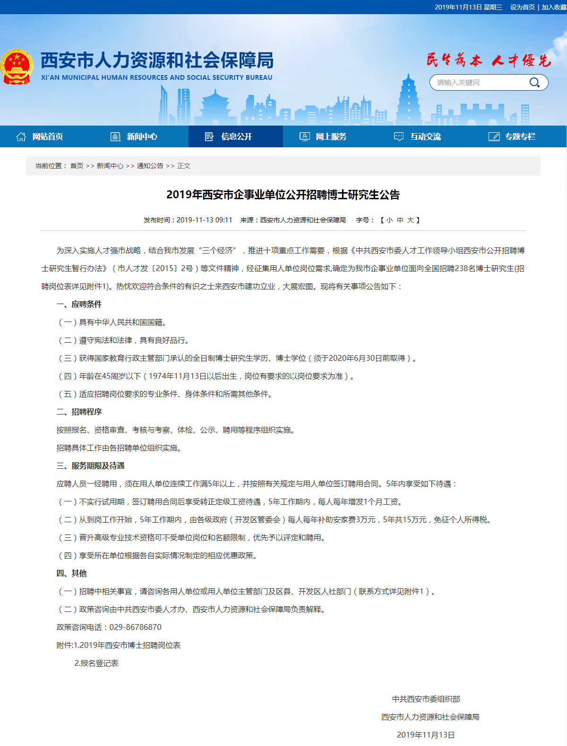Go to 新闻中心 in breadcrumb

[x=110, y=166]
